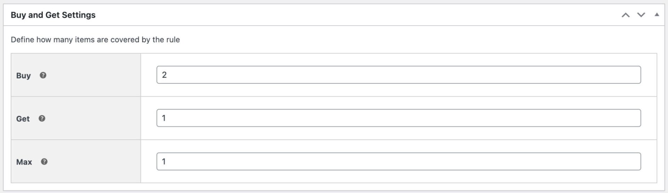This screenshot has height=193, width=668.
Task: Focus the Get quantity input field
Action: 398,118
